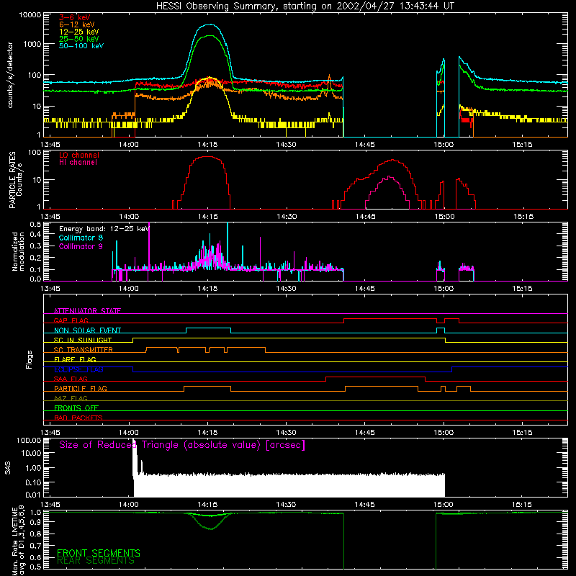Click 'Size of Reduced Triangle' plot title
Screen dimensions: 576x576
tap(182, 445)
